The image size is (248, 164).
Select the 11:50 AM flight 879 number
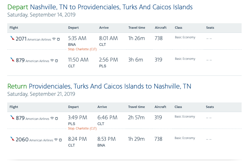tap(20, 60)
